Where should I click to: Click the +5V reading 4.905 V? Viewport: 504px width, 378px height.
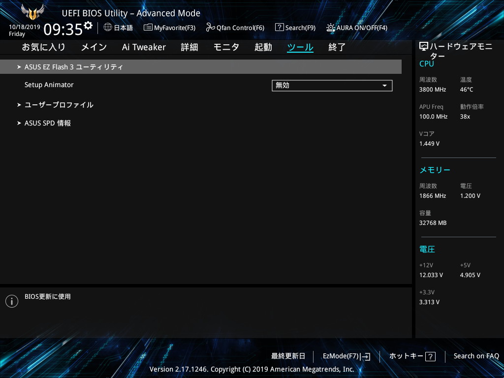tap(470, 275)
